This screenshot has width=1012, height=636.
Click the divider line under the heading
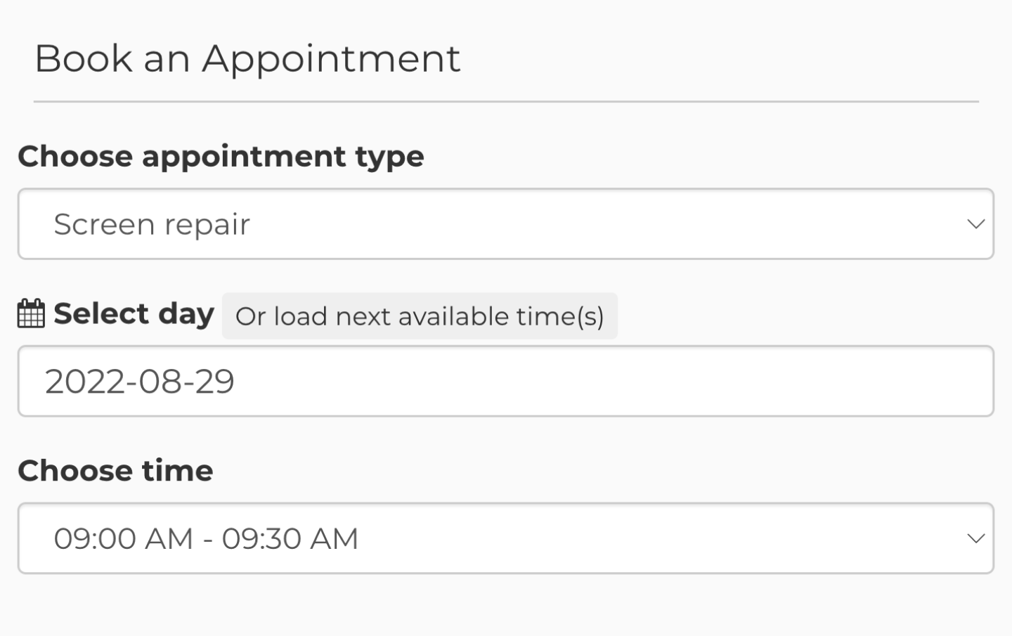tap(505, 102)
